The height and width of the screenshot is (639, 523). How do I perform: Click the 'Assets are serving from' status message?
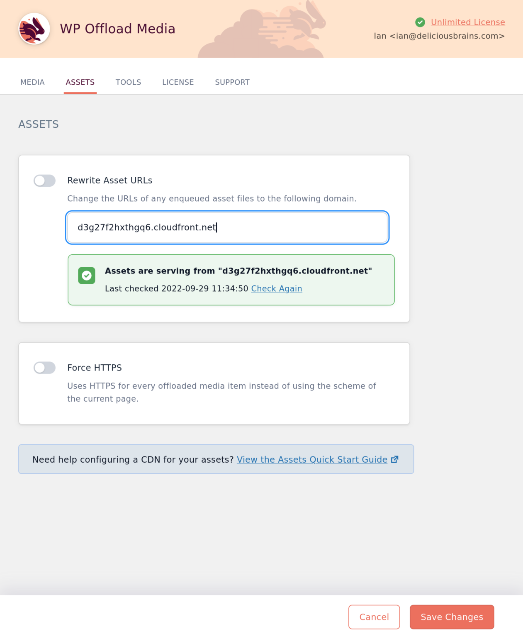pos(238,271)
